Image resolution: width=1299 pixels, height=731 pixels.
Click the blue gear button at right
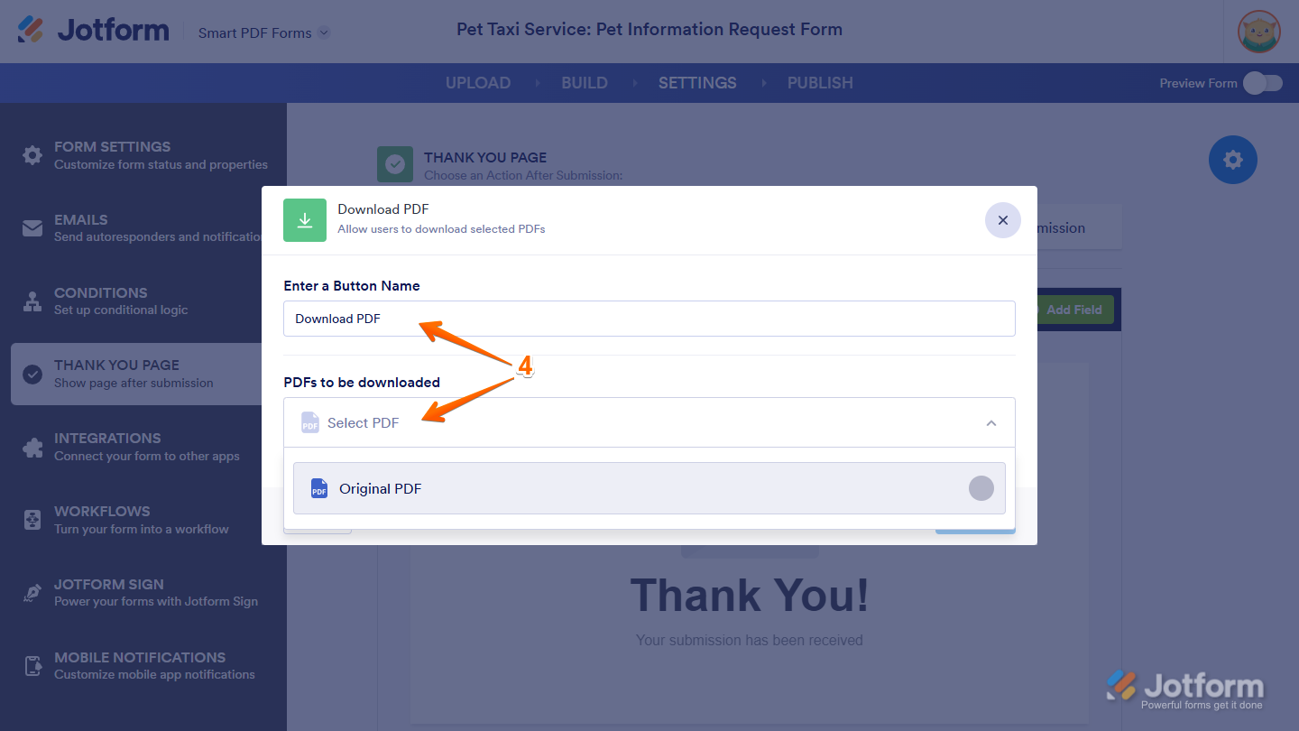[1233, 160]
